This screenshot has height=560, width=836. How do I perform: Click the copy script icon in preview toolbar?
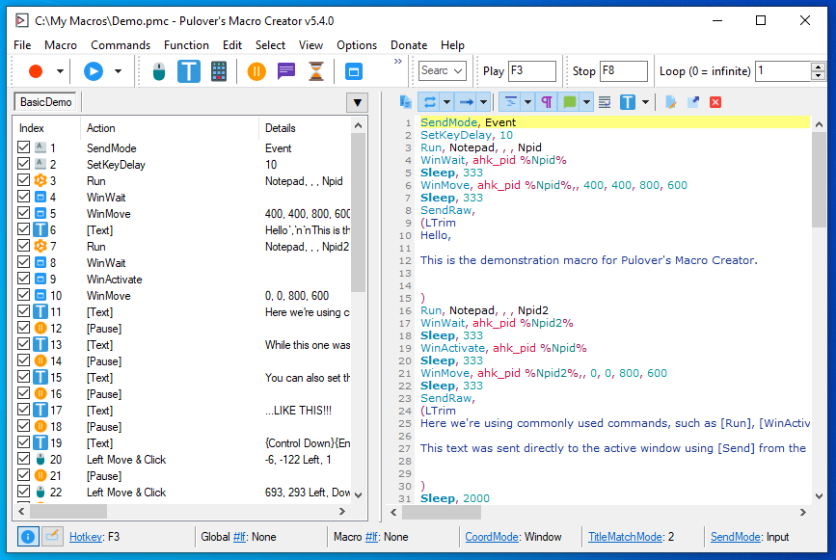406,102
